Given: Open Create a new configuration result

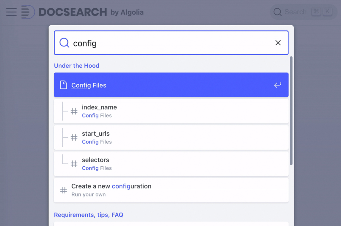Looking at the screenshot, I should (171, 190).
